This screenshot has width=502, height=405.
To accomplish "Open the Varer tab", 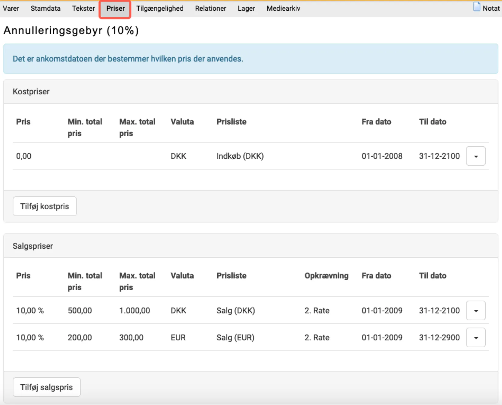I will tap(11, 9).
